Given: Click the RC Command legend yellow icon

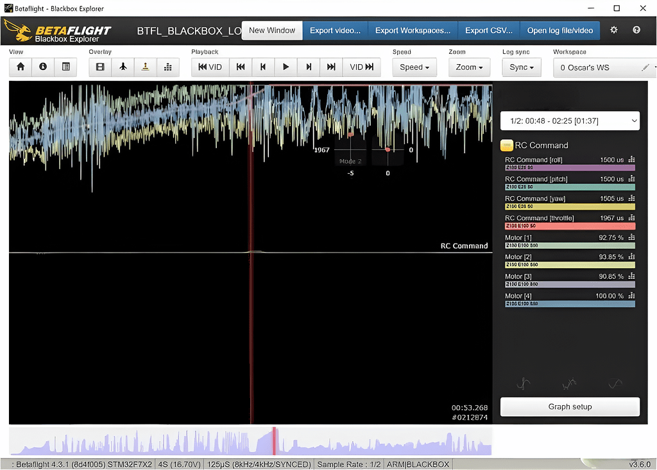Looking at the screenshot, I should 507,146.
